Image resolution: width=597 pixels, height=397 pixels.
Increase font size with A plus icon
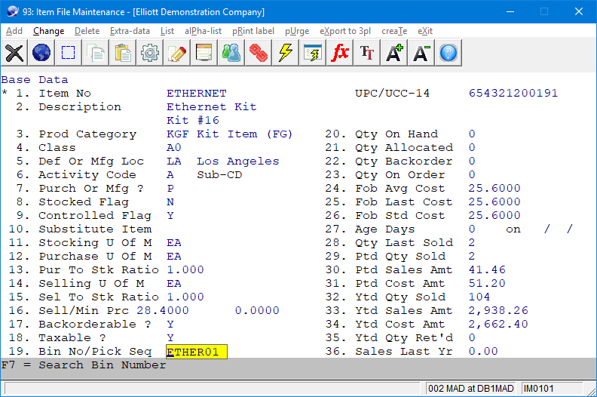[x=393, y=53]
